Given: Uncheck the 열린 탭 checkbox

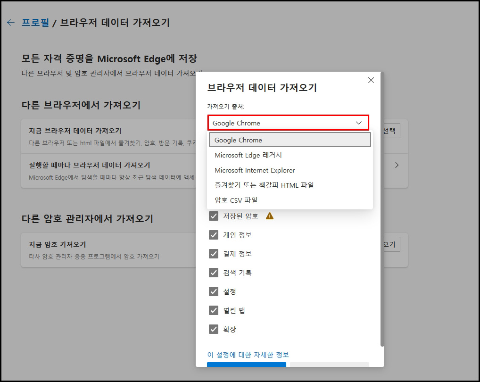Looking at the screenshot, I should [x=214, y=310].
